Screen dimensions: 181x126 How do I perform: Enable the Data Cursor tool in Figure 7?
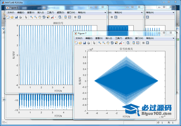click(116, 43)
